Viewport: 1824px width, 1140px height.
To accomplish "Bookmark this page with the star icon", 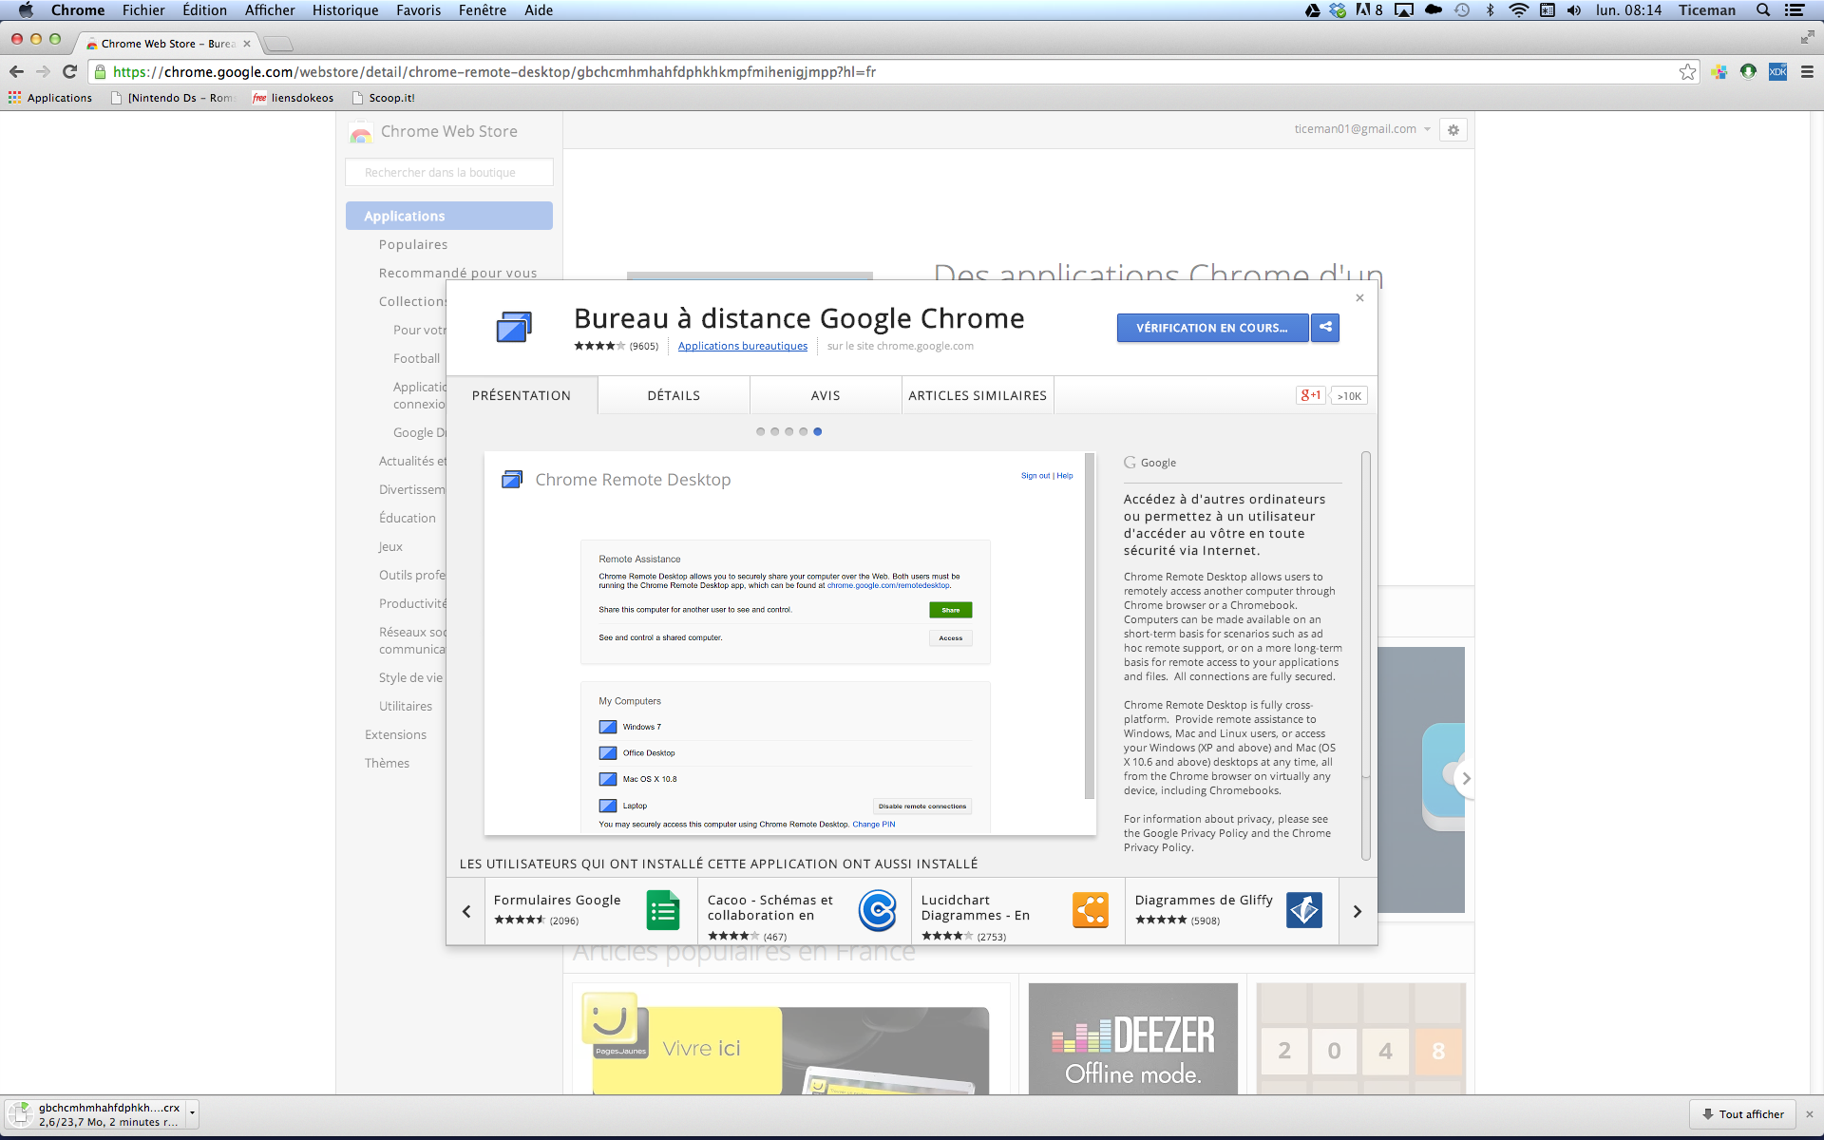I will [x=1687, y=72].
